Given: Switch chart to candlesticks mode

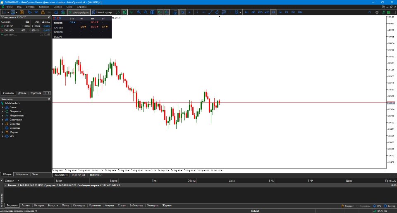Looking at the screenshot, I should click(x=124, y=12).
